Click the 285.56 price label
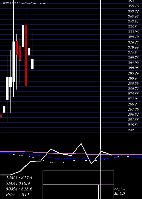The image size is (142, 199). [x=133, y=84]
